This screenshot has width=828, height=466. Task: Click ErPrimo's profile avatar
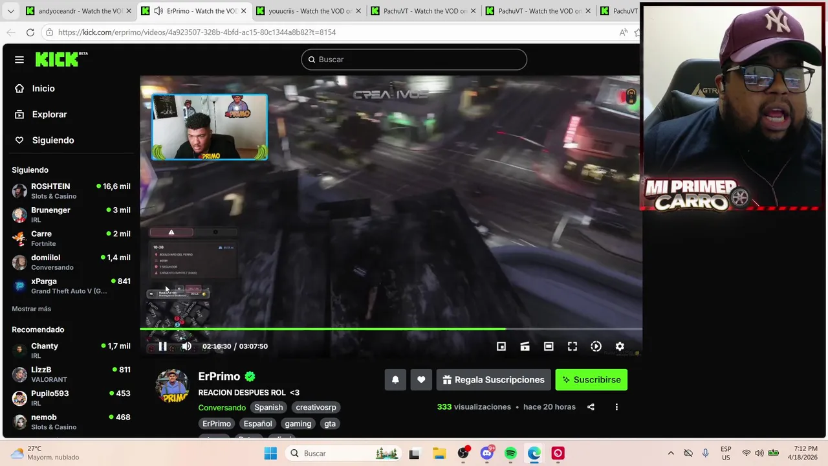click(172, 386)
